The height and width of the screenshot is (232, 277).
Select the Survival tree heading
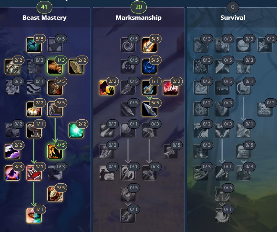[233, 18]
